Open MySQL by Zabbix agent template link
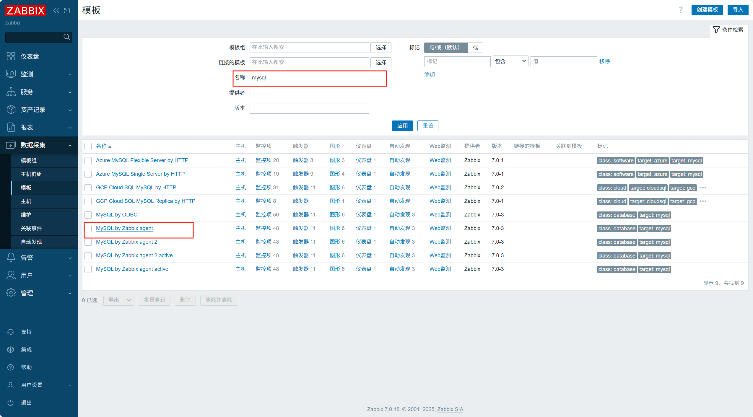Screen dimensions: 753x417 [x=124, y=228]
